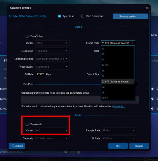This screenshot has height=161, width=158.
Task: Choose 29.97 in frame rate list
Action: 117,98
